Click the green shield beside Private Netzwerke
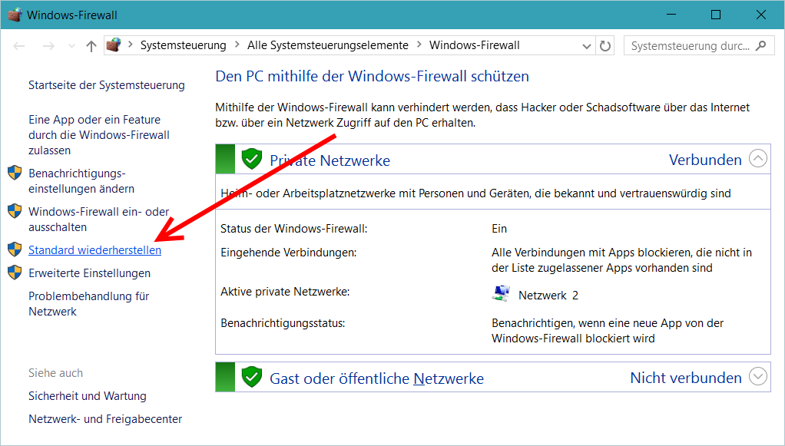Viewport: 785px width, 446px height. point(252,159)
